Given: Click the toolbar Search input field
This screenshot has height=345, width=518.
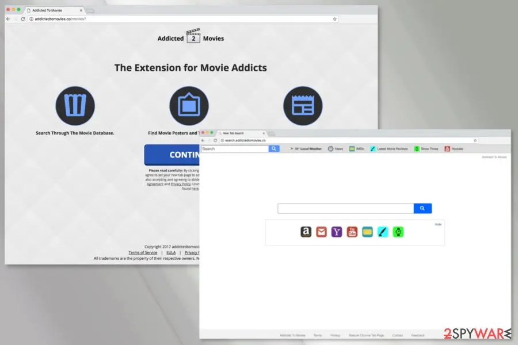Looking at the screenshot, I should [x=235, y=149].
